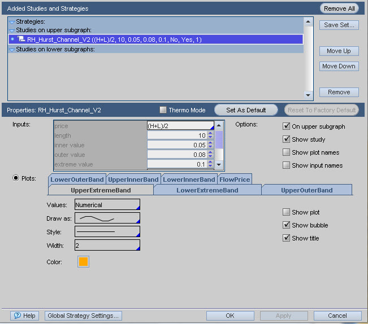Collapse Studies on upper subgraph section

(12, 30)
